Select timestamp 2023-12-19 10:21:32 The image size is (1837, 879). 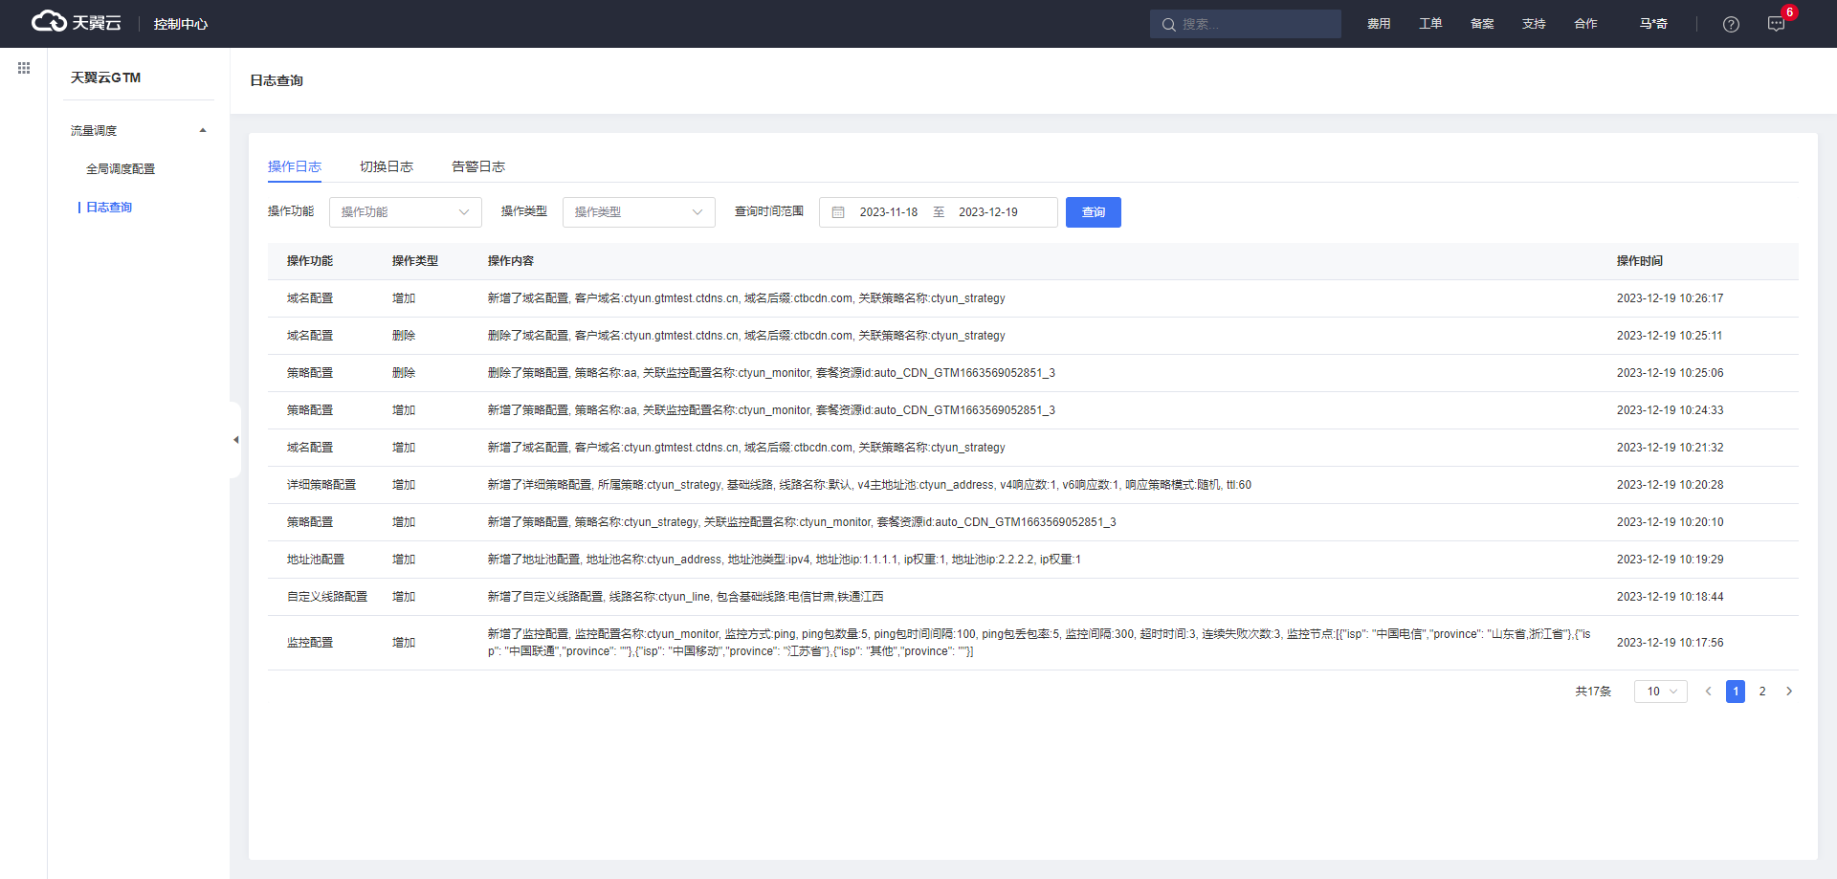point(1671,448)
